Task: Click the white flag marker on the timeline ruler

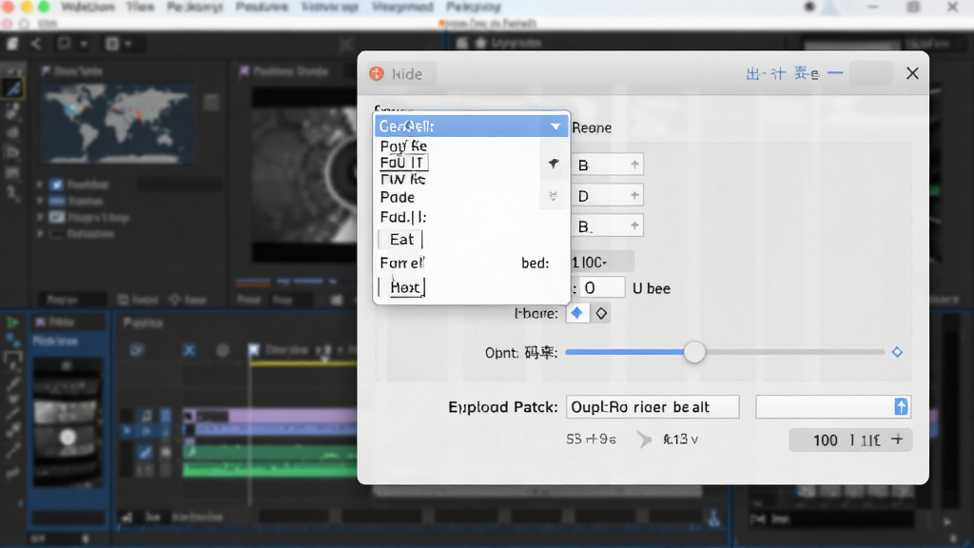Action: 253,350
